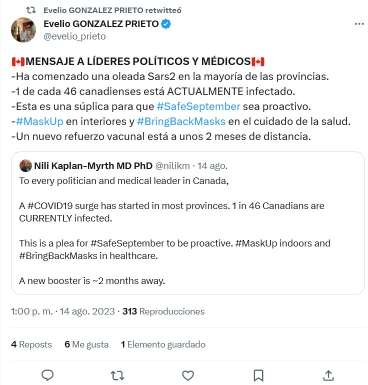Image resolution: width=368 pixels, height=385 pixels.
Task: Like the tweet with the heart icon
Action: point(187,375)
